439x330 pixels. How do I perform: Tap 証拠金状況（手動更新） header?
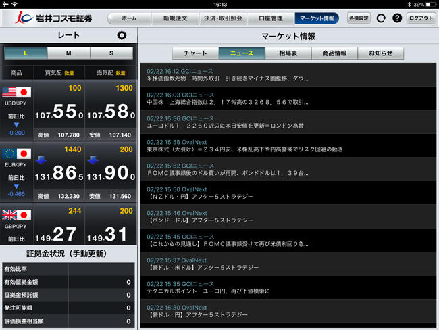pyautogui.click(x=67, y=254)
